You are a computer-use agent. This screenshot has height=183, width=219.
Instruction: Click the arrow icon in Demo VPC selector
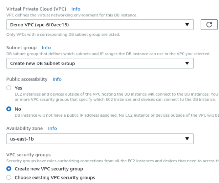click(x=187, y=25)
